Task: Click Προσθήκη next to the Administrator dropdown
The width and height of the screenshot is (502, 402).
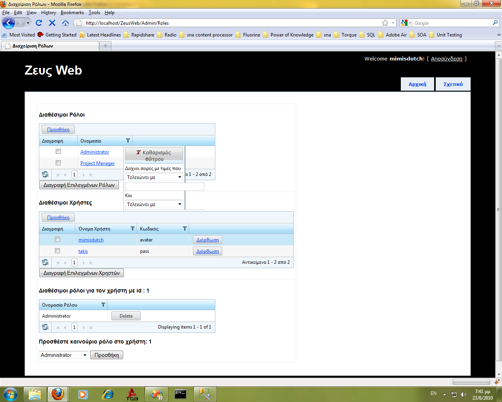Action: click(107, 355)
